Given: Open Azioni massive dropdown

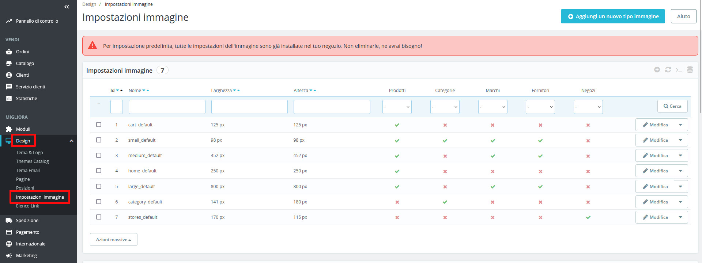Looking at the screenshot, I should 114,240.
